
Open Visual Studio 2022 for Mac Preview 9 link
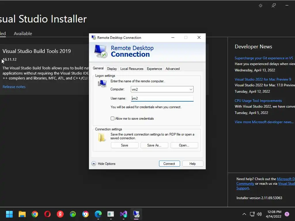point(263,79)
